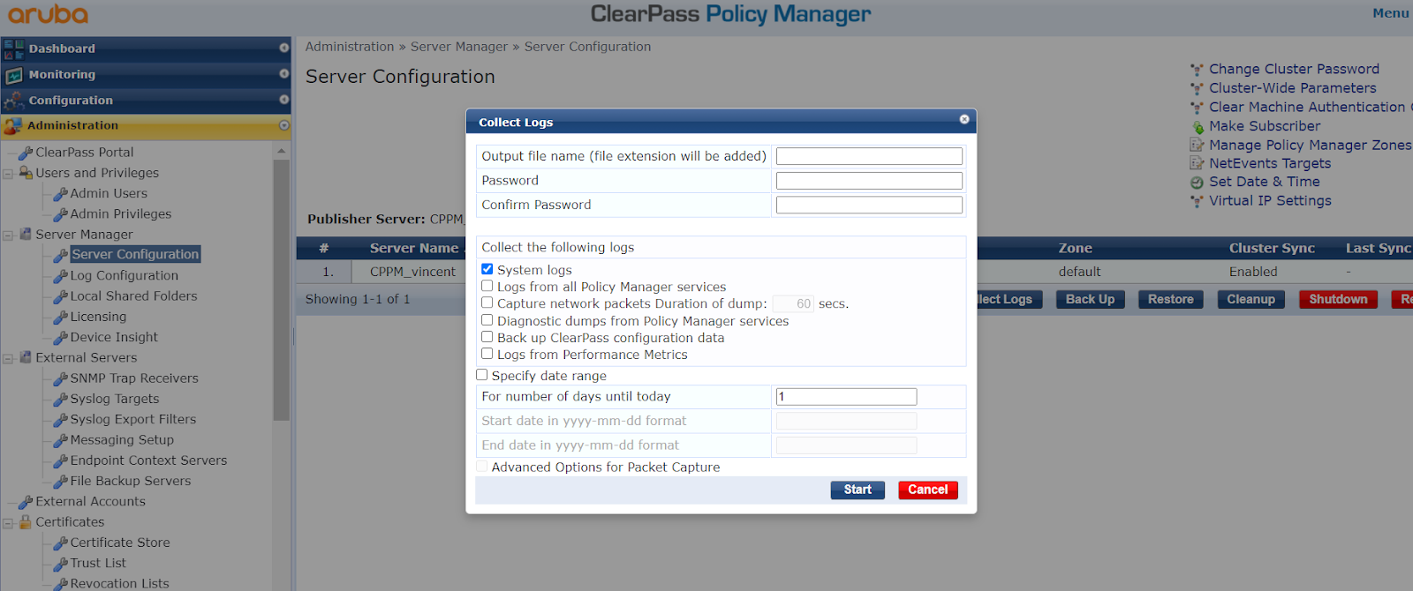Click the Monitoring section icon
Image resolution: width=1413 pixels, height=591 pixels.
(x=13, y=75)
